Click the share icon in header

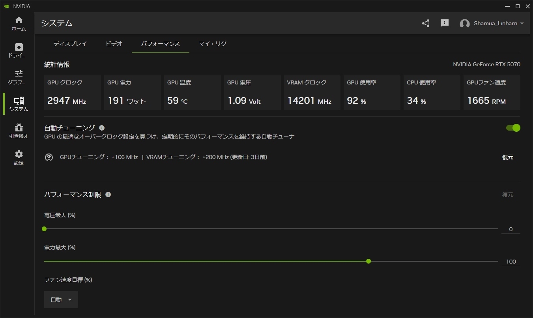tap(426, 23)
